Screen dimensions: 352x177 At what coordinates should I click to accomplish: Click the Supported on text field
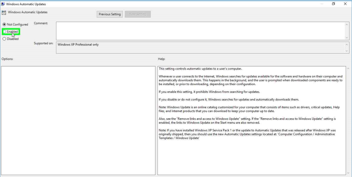(200, 48)
